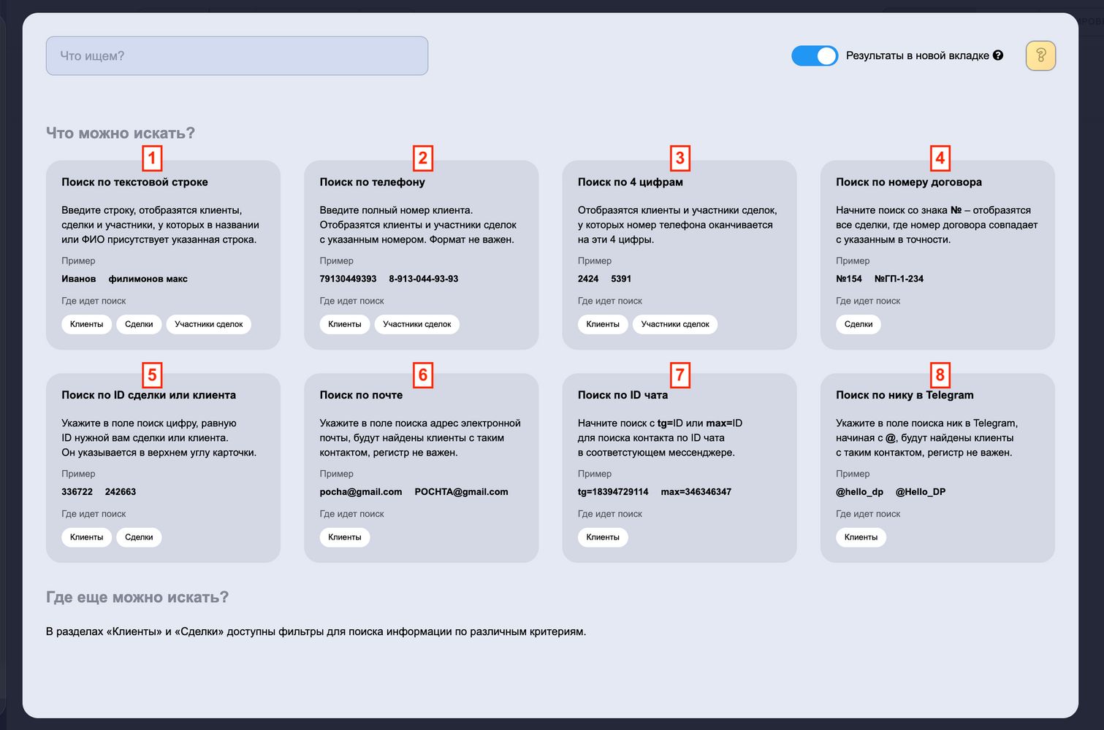Click the yellow question mark help button

point(1040,55)
